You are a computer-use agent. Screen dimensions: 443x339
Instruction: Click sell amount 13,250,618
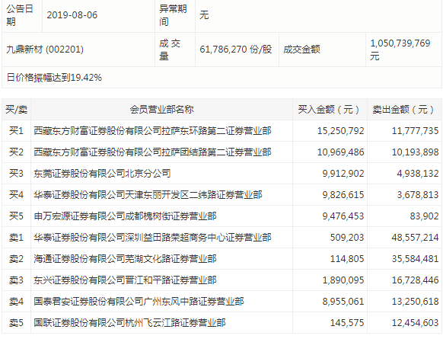point(415,302)
